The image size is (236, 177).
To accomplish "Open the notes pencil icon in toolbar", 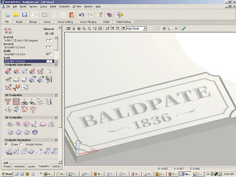I will pyautogui.click(x=100, y=15).
